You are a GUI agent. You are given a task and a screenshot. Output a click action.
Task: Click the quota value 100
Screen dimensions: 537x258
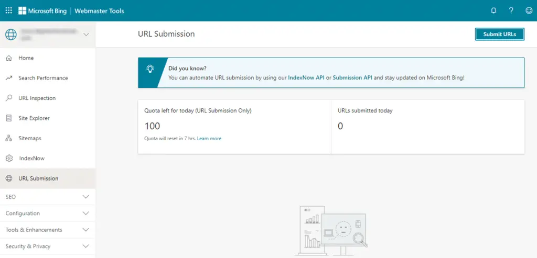tap(153, 126)
